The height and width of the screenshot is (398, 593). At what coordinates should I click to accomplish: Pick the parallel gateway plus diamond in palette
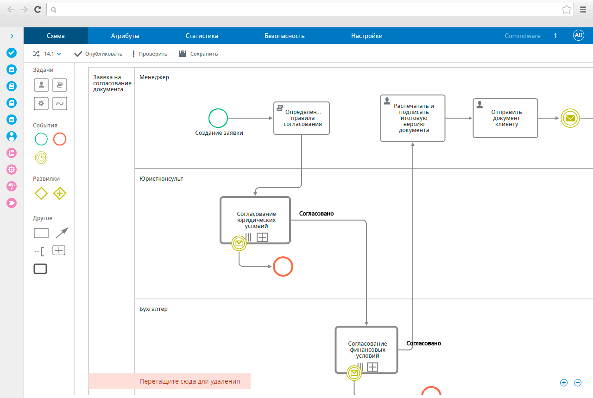(60, 193)
